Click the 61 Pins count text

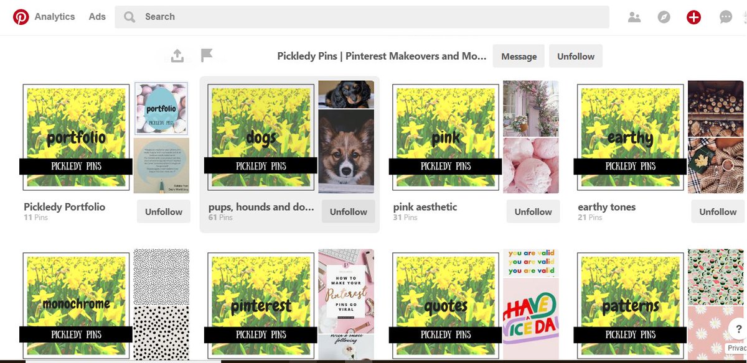pos(221,218)
